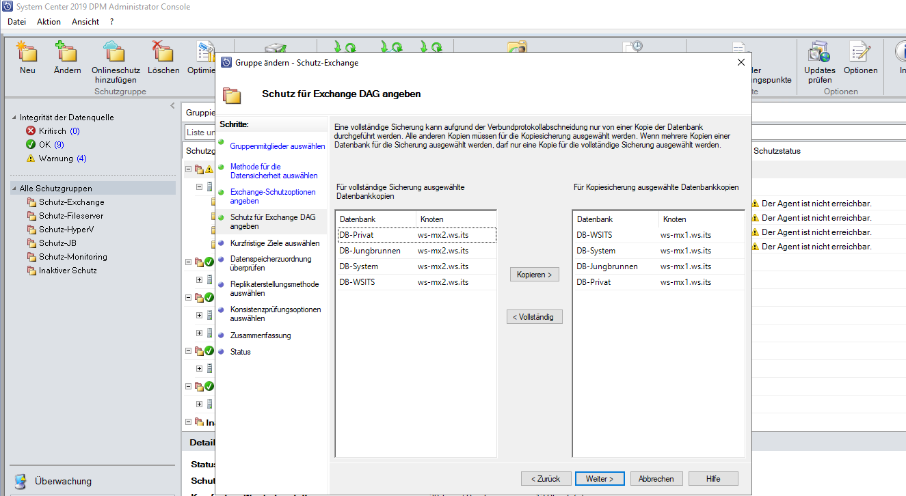Viewport: 906px width, 496px height.
Task: Click the < Vollständig button
Action: [535, 317]
